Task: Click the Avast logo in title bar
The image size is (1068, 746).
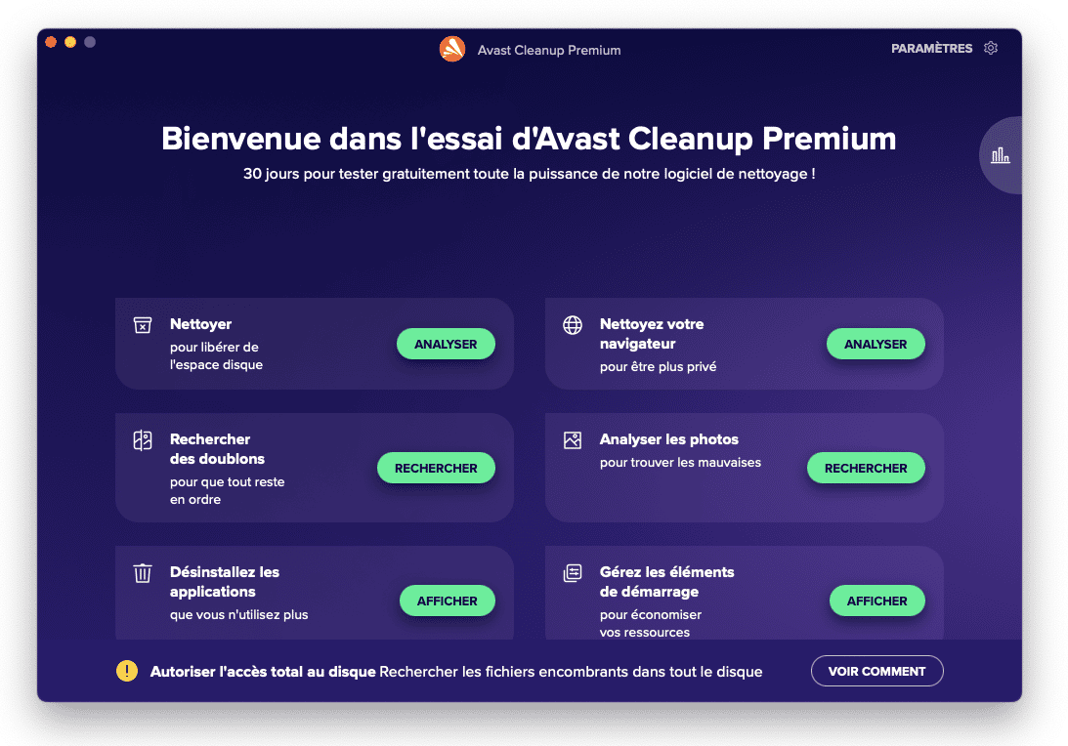Action: [x=452, y=50]
